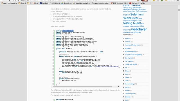Open the Selenium category
Viewport: 180px width, 101px height.
click(x=128, y=97)
